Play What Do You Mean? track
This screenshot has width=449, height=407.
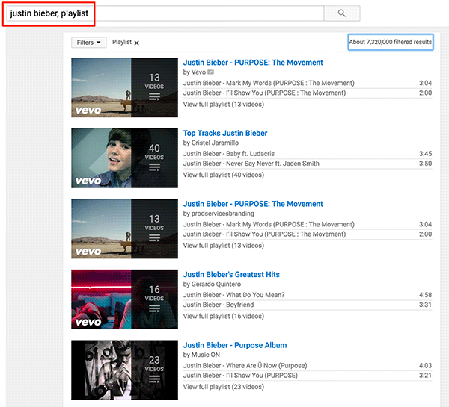233,295
